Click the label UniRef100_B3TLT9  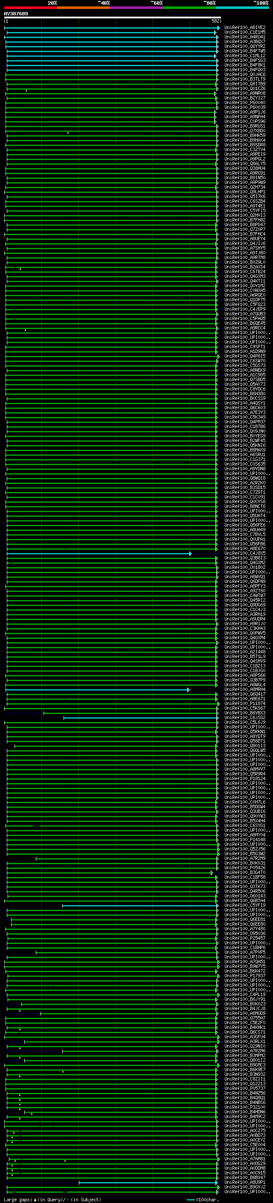point(244,79)
